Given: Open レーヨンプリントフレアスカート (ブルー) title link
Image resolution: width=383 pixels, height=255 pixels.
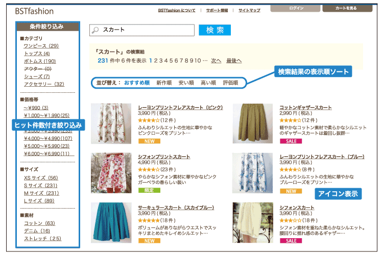Looking at the screenshot, I should [x=322, y=157].
